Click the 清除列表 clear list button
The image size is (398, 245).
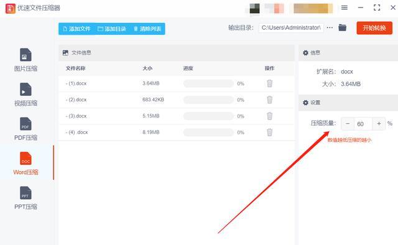(147, 29)
